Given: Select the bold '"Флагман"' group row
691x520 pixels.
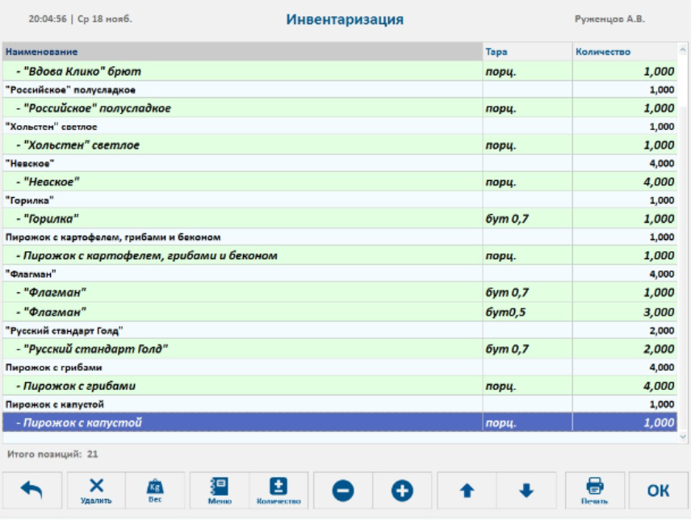Looking at the screenshot, I should [x=340, y=274].
